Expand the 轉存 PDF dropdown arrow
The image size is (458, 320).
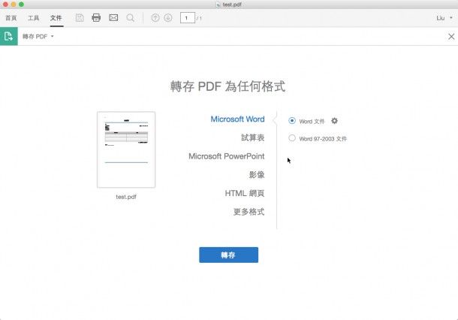click(x=53, y=37)
